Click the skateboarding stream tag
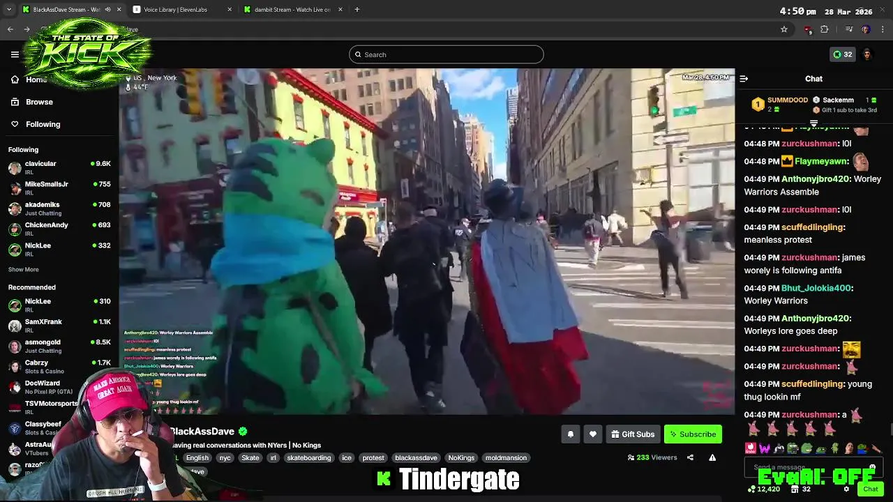This screenshot has height=502, width=893. (309, 458)
